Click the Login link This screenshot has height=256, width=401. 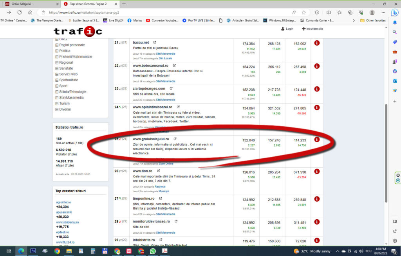coord(287,29)
